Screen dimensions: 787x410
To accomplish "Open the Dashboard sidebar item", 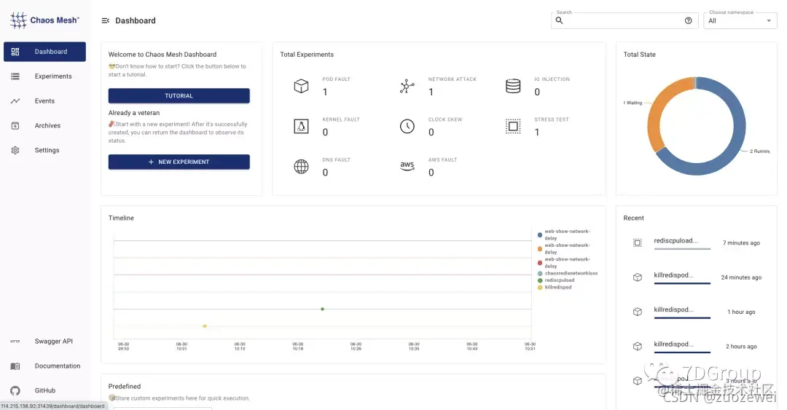I will 44,52.
